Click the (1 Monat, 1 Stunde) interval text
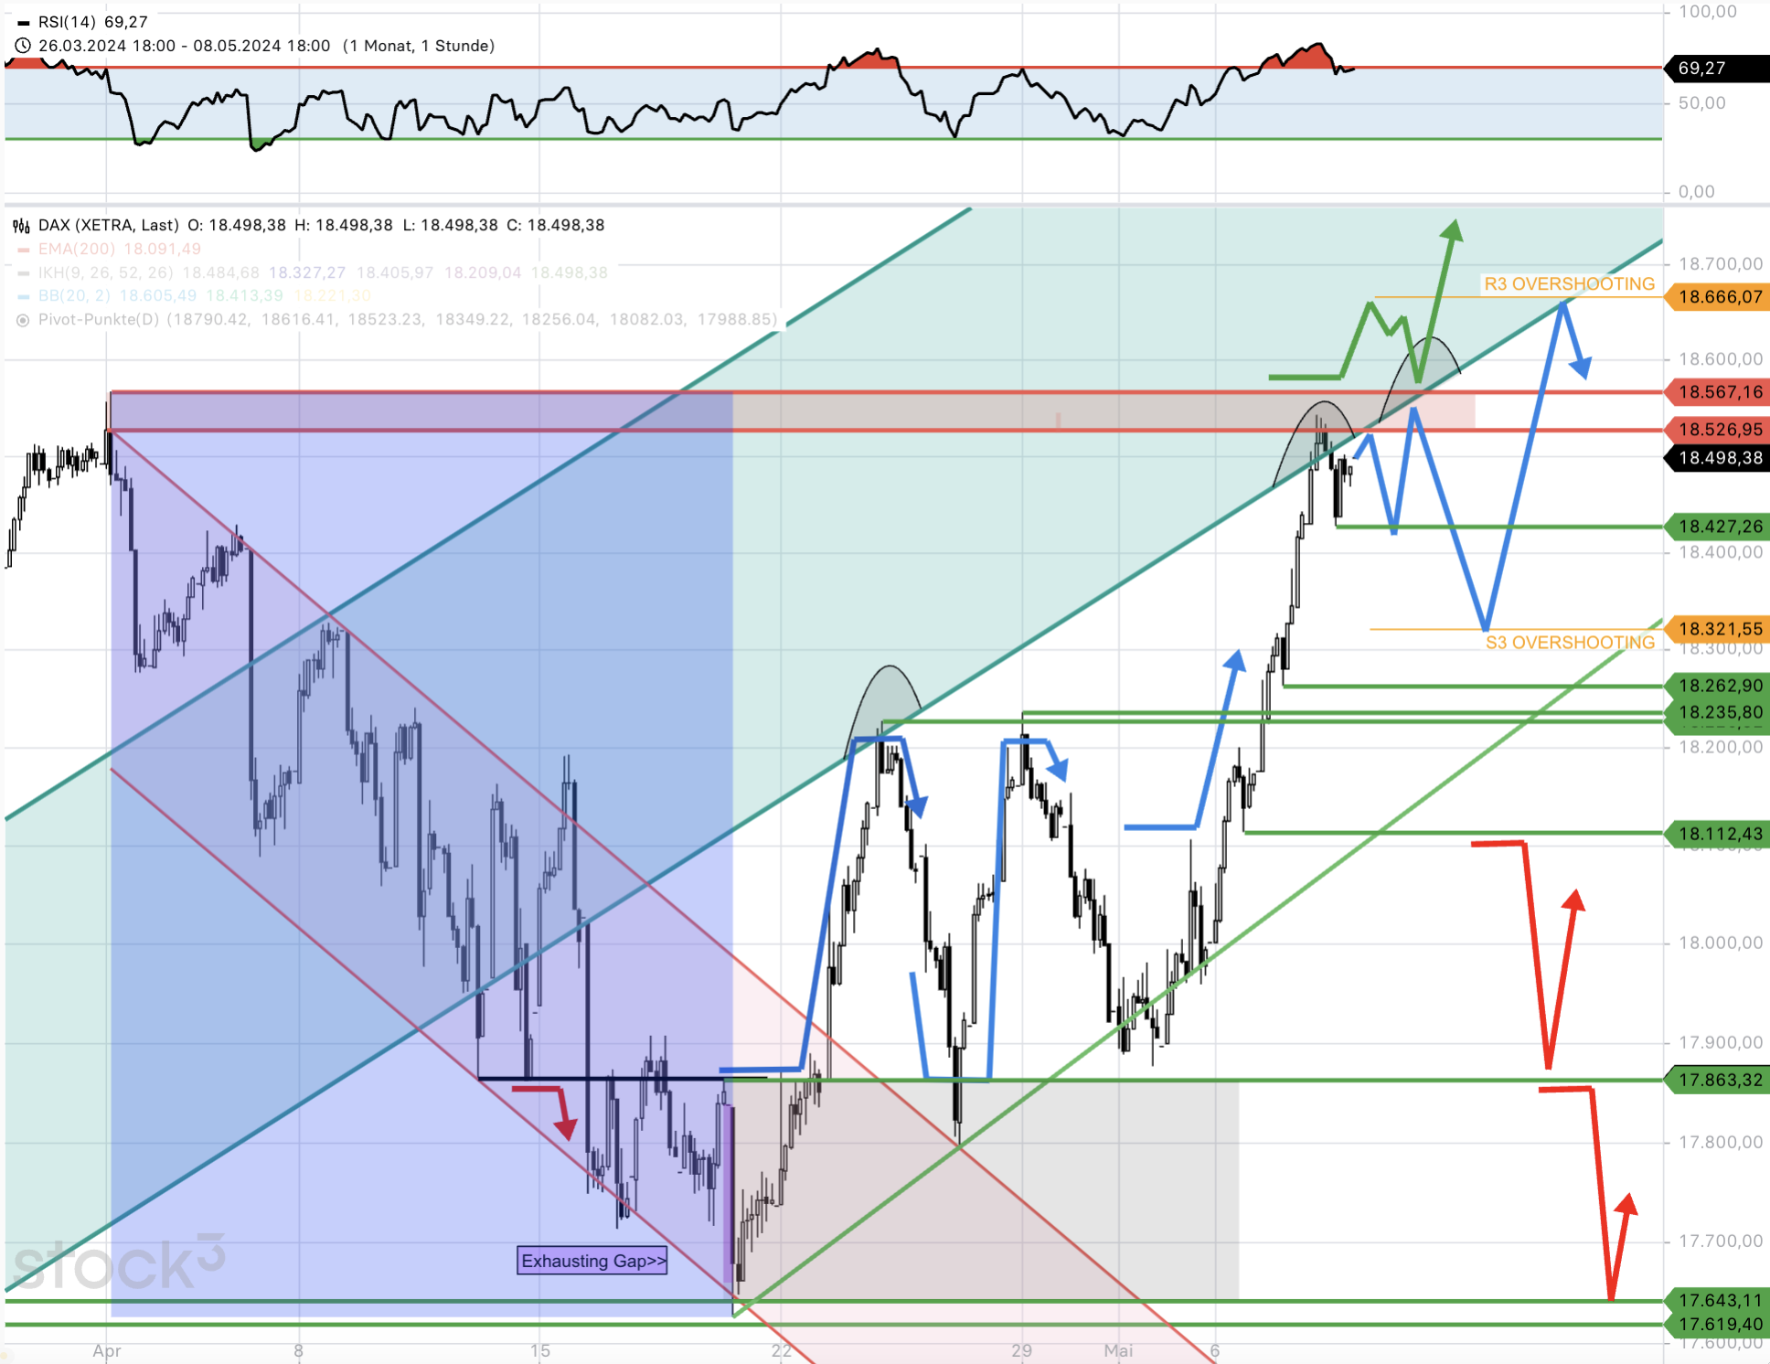This screenshot has height=1364, width=1770. pyautogui.click(x=419, y=46)
